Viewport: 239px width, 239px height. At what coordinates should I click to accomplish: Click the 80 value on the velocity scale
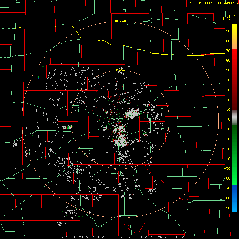[228, 41]
